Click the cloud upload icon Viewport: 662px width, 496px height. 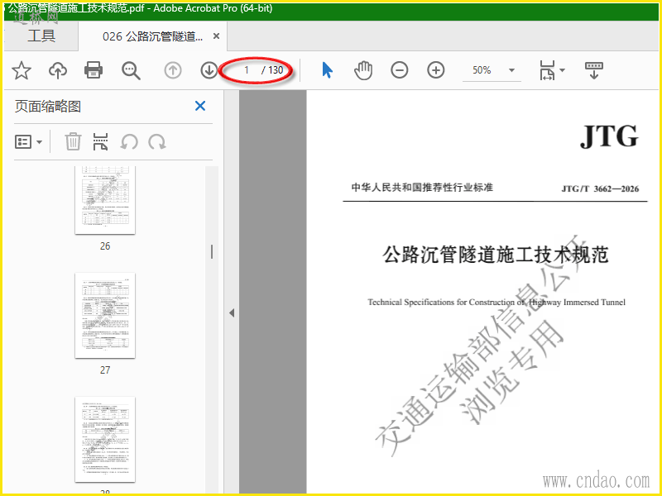(x=58, y=70)
